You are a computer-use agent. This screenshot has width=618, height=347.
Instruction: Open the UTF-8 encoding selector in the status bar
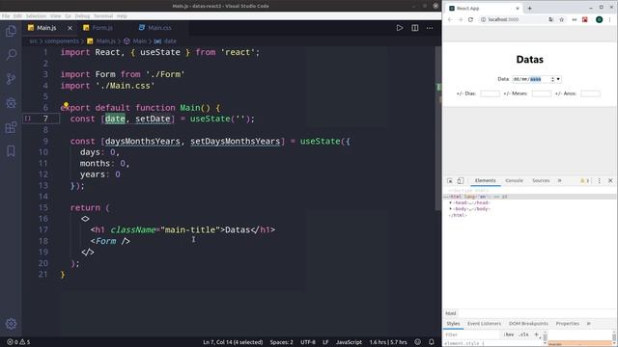tap(308, 342)
